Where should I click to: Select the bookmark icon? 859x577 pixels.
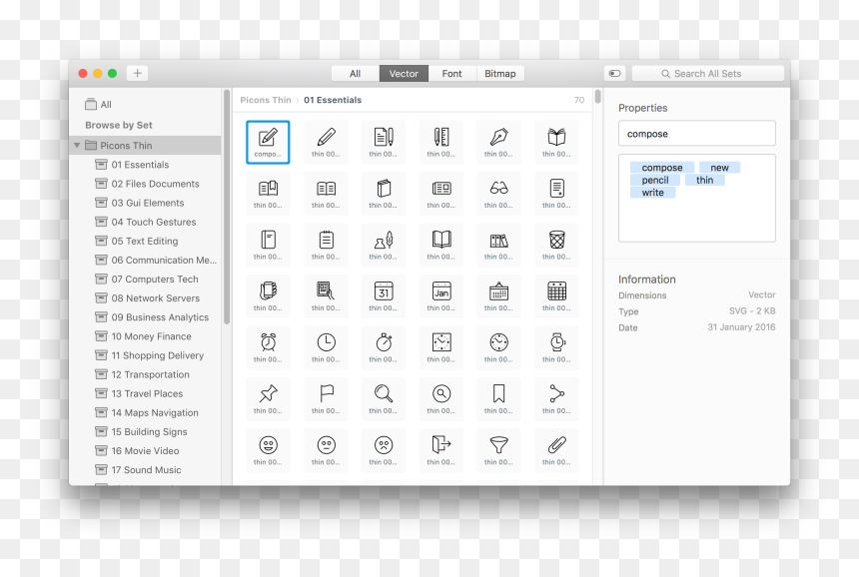[x=498, y=399]
